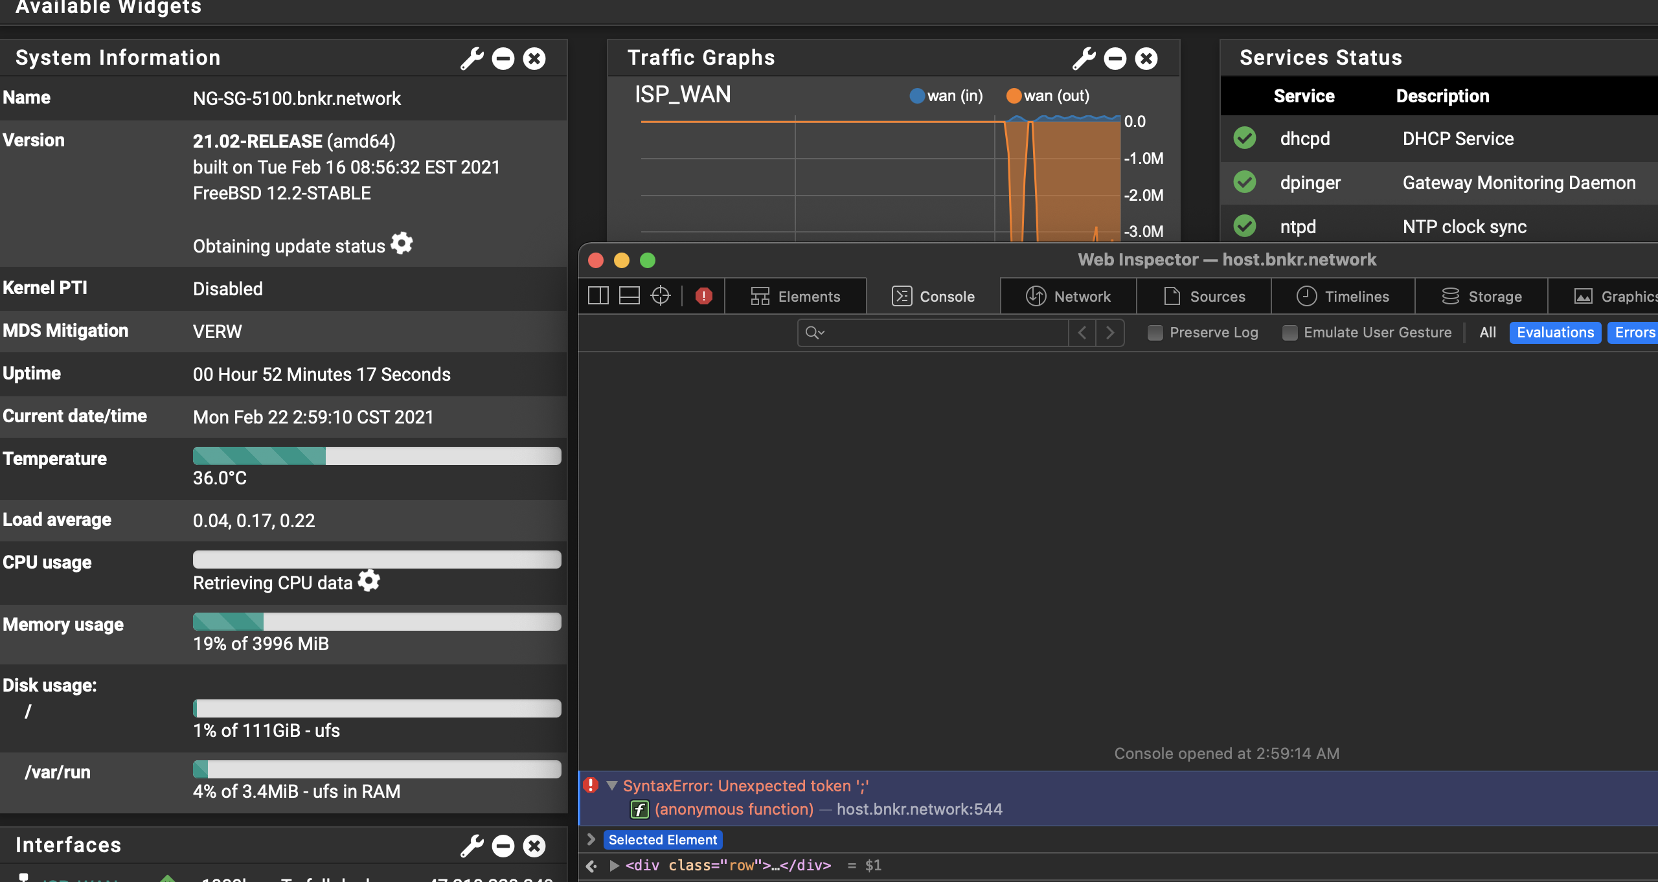Click the ntpd running status checkmark

1245,226
